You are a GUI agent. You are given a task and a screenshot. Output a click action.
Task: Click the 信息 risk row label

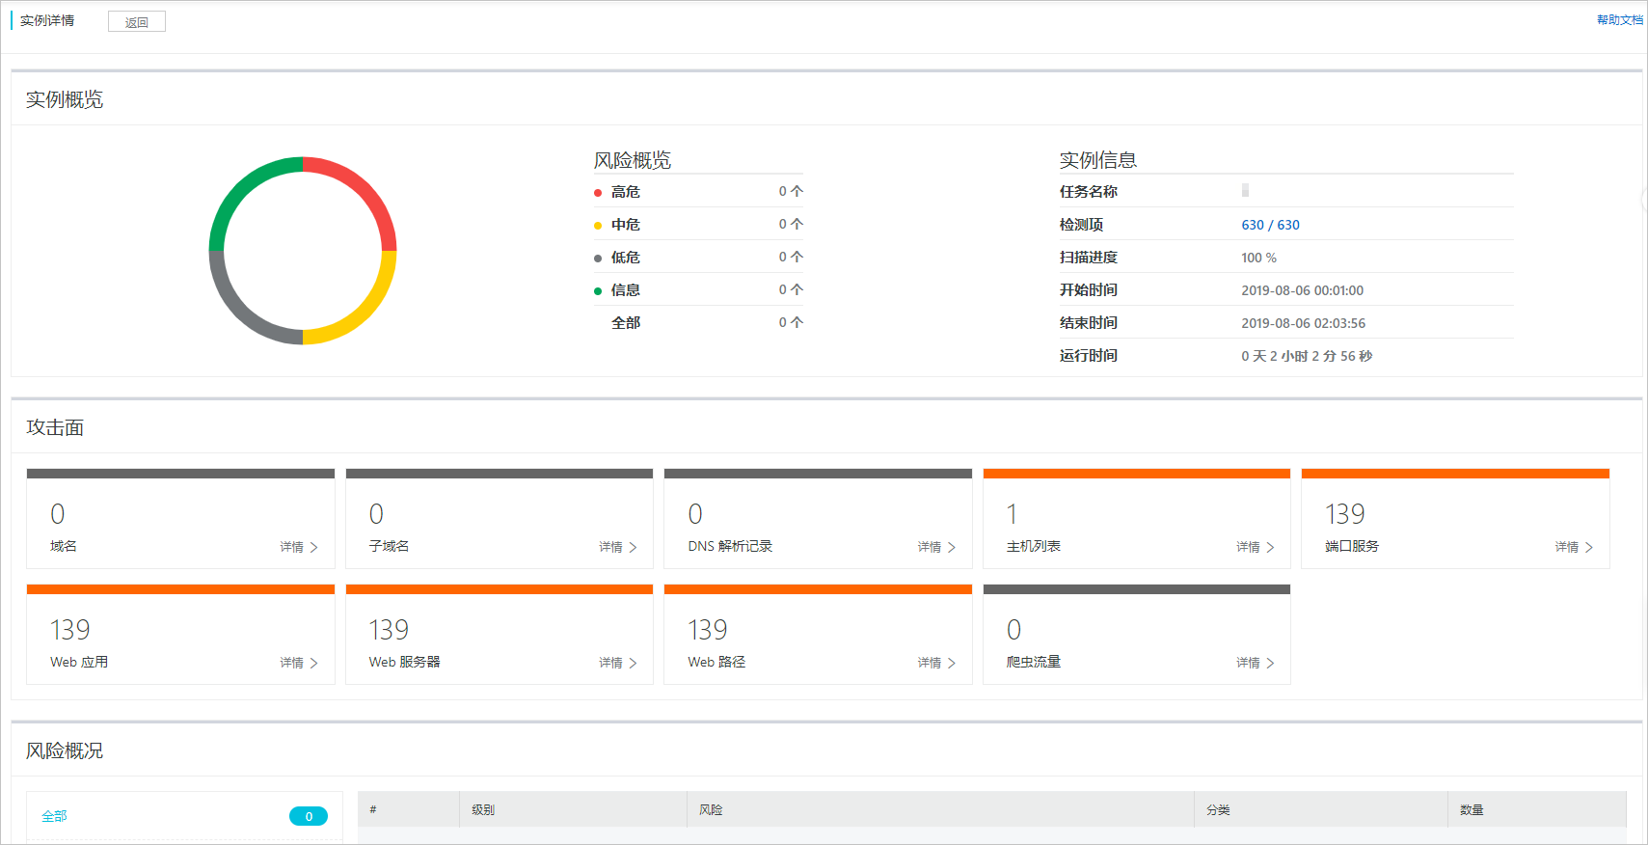626,290
